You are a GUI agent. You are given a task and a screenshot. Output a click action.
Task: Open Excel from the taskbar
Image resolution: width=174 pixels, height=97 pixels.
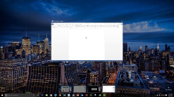100,95
